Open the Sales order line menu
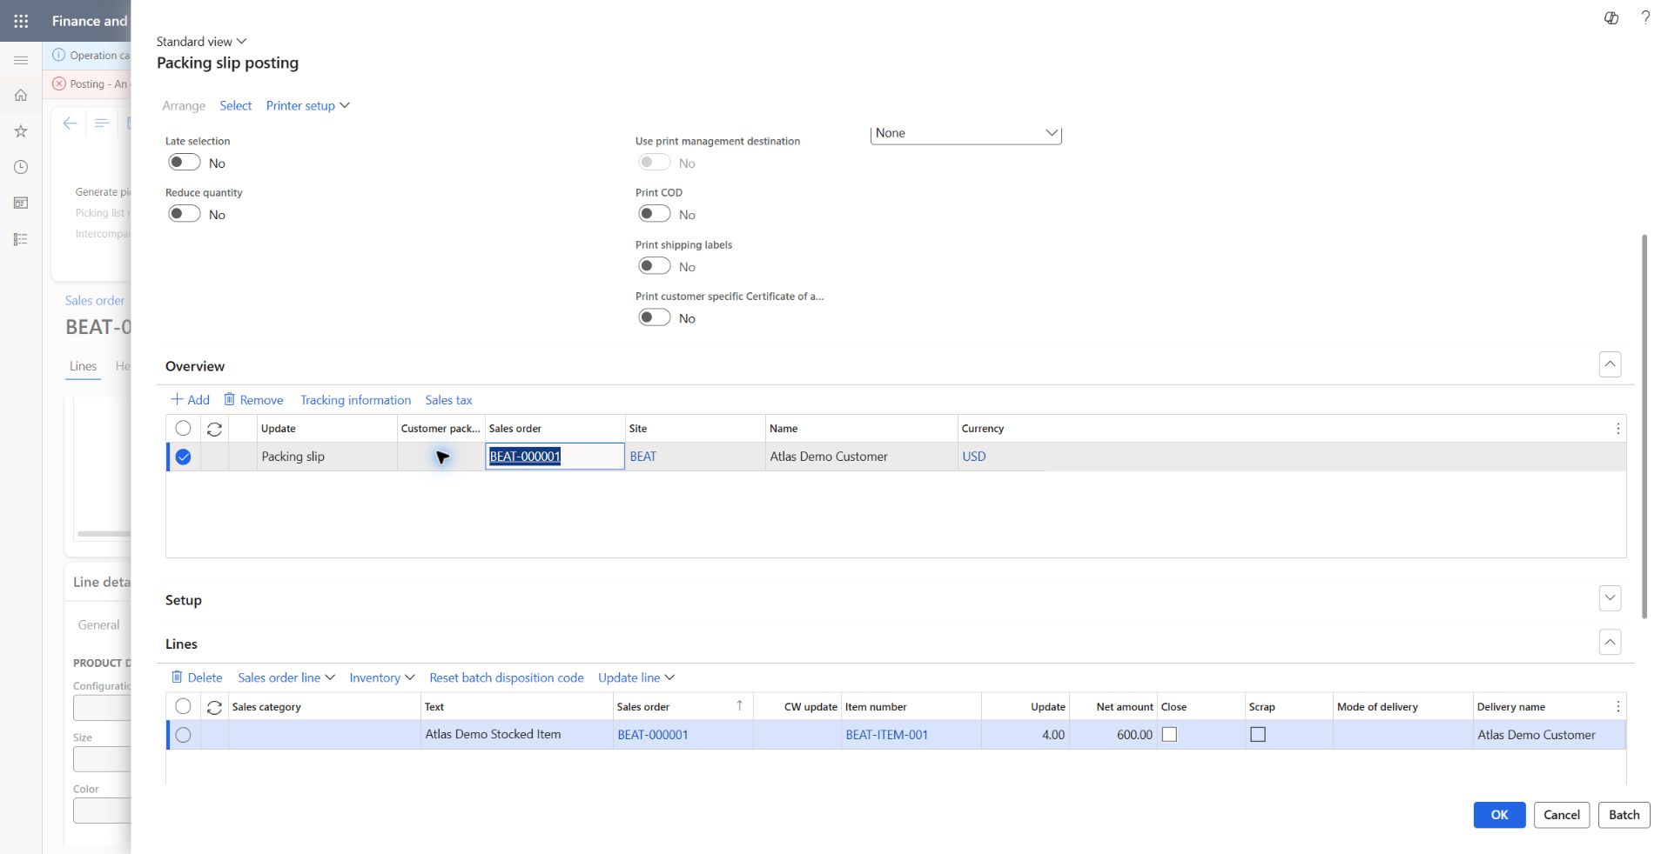The image size is (1668, 854). 286,677
